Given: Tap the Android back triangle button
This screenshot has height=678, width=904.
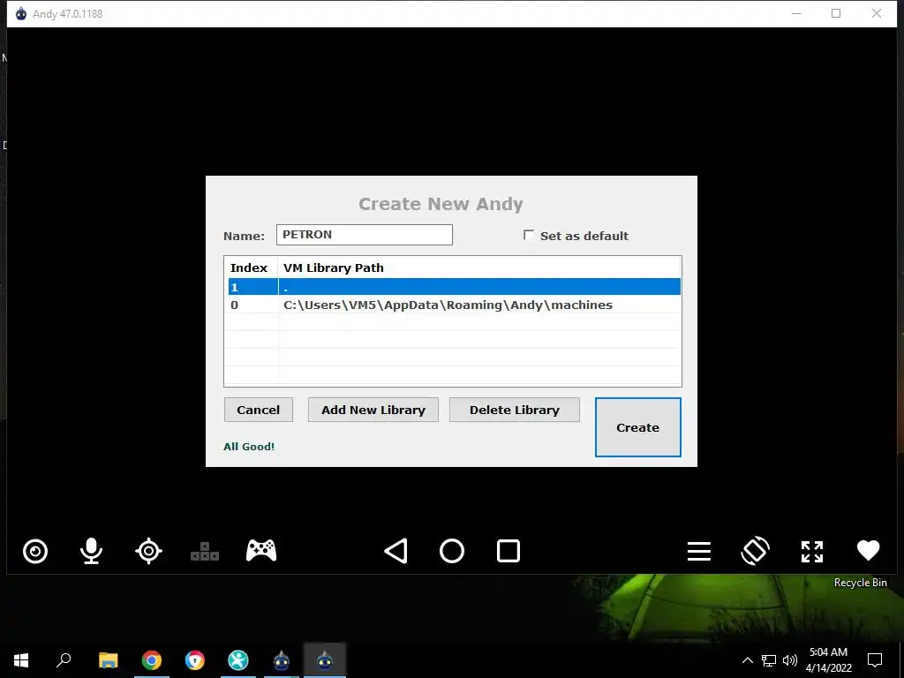Looking at the screenshot, I should 396,551.
